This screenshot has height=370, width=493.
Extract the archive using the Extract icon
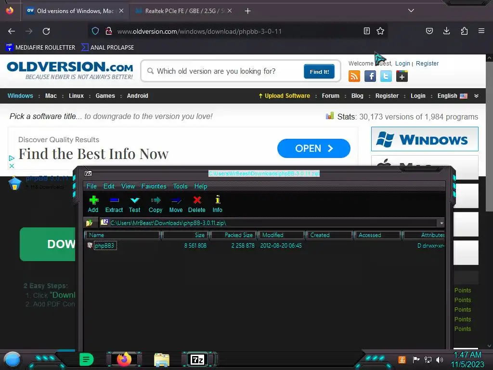click(x=114, y=204)
